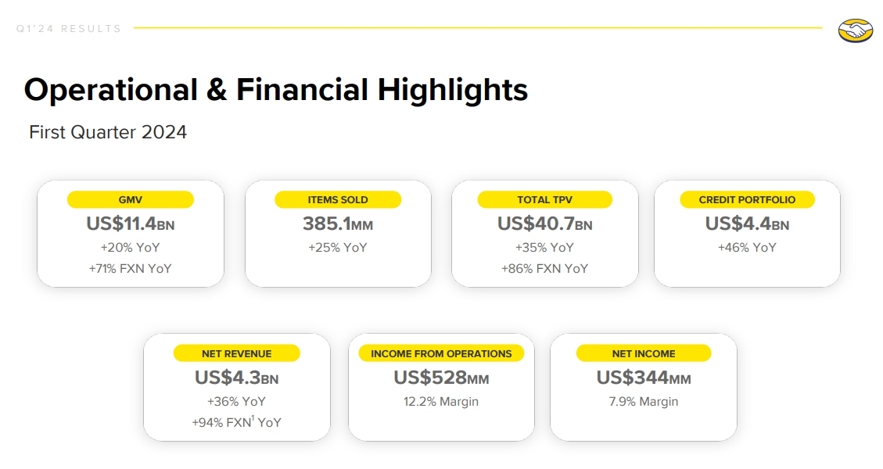This screenshot has width=883, height=469.
Task: Select the First Quarter 2024 subtitle
Action: 108,132
